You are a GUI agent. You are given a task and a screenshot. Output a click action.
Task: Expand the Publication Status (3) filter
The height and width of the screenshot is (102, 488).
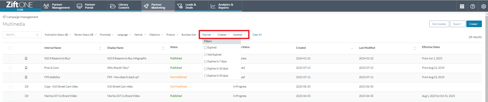(x=58, y=35)
